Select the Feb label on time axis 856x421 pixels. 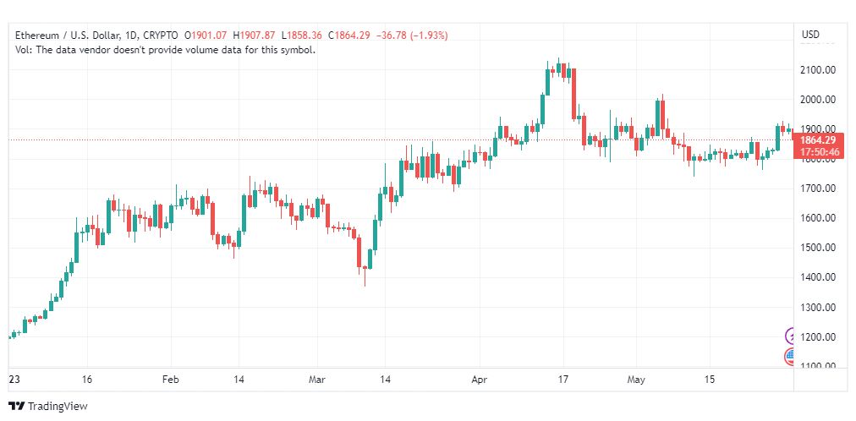pyautogui.click(x=171, y=380)
